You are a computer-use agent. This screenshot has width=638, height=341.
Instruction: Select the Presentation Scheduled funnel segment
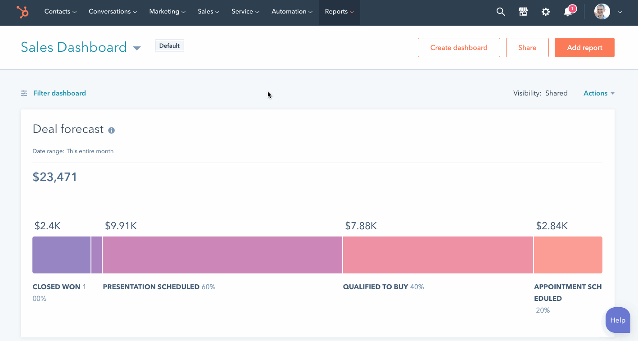222,255
